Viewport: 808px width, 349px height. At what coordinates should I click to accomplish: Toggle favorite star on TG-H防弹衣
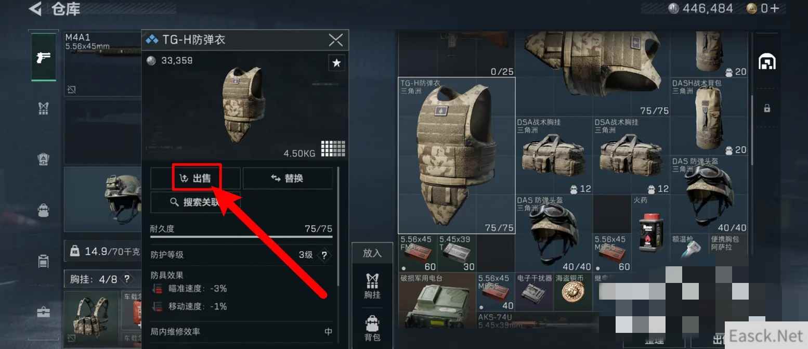336,63
